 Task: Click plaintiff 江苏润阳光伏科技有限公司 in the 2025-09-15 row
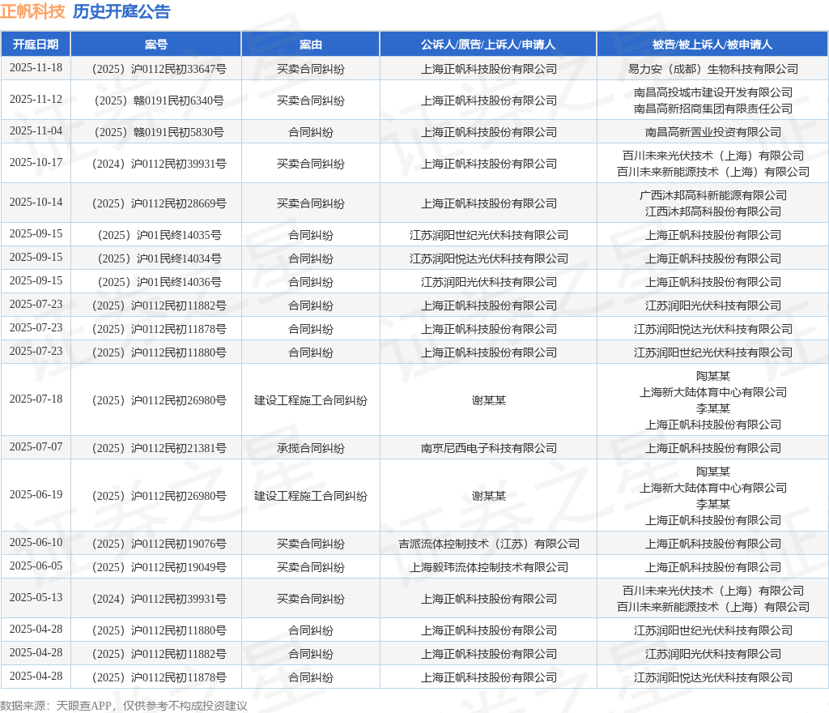point(488,282)
